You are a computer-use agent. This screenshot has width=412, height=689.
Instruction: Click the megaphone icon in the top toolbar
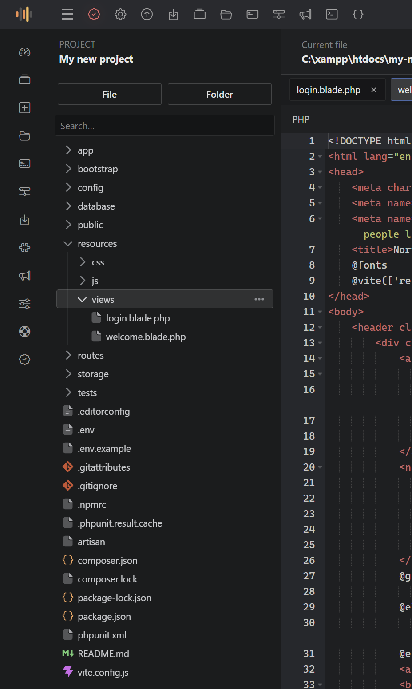(305, 15)
